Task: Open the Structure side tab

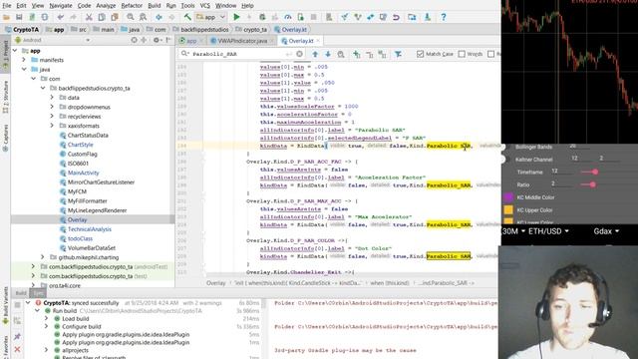Action: click(5, 97)
